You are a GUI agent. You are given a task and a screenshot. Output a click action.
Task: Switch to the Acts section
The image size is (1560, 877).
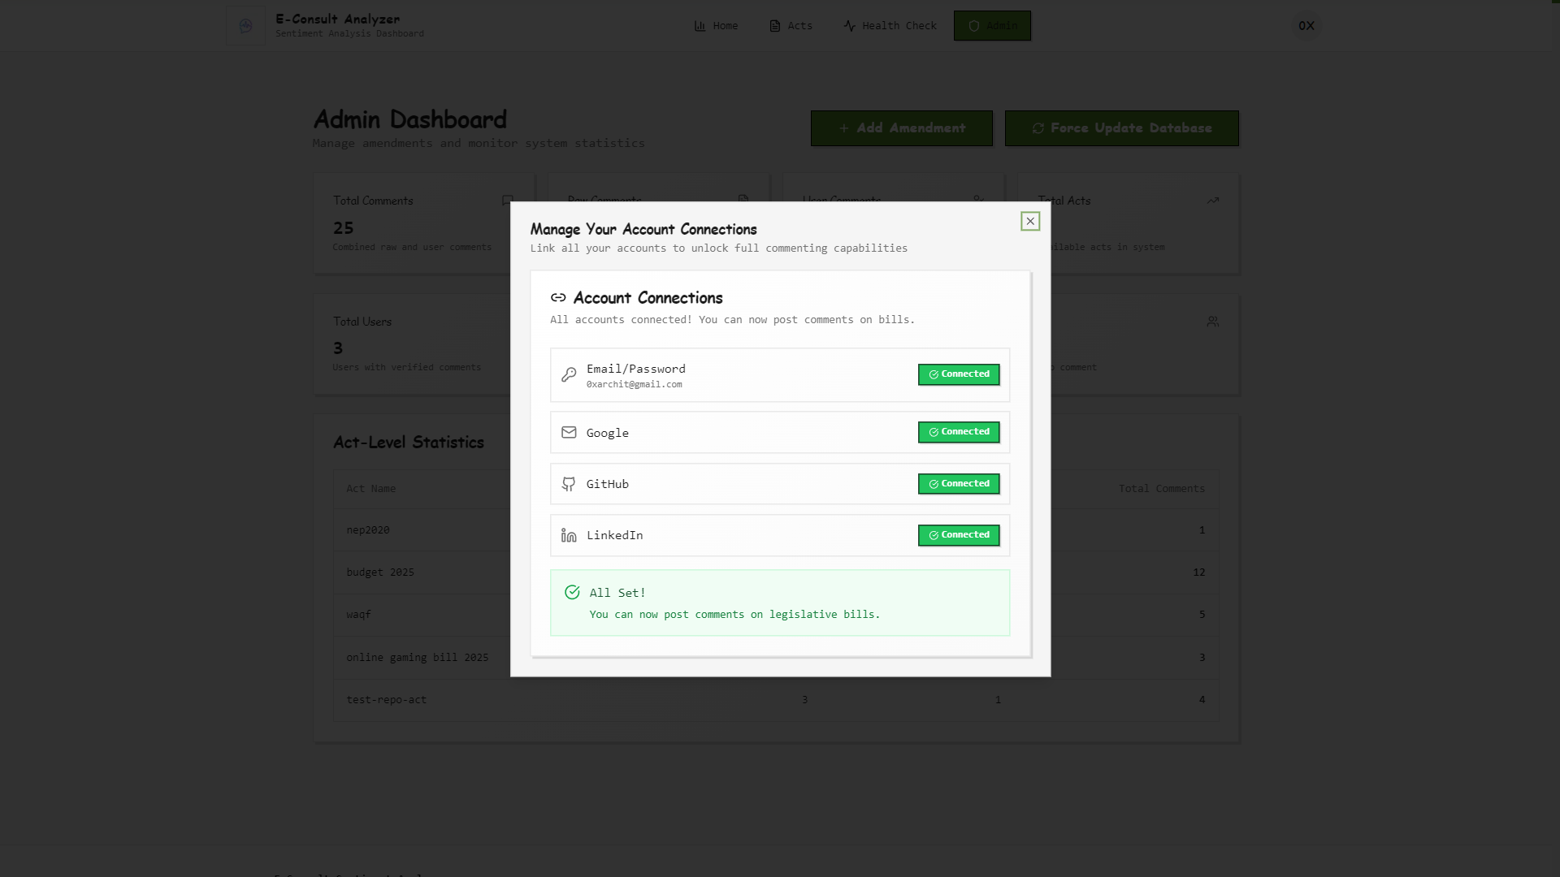[790, 25]
